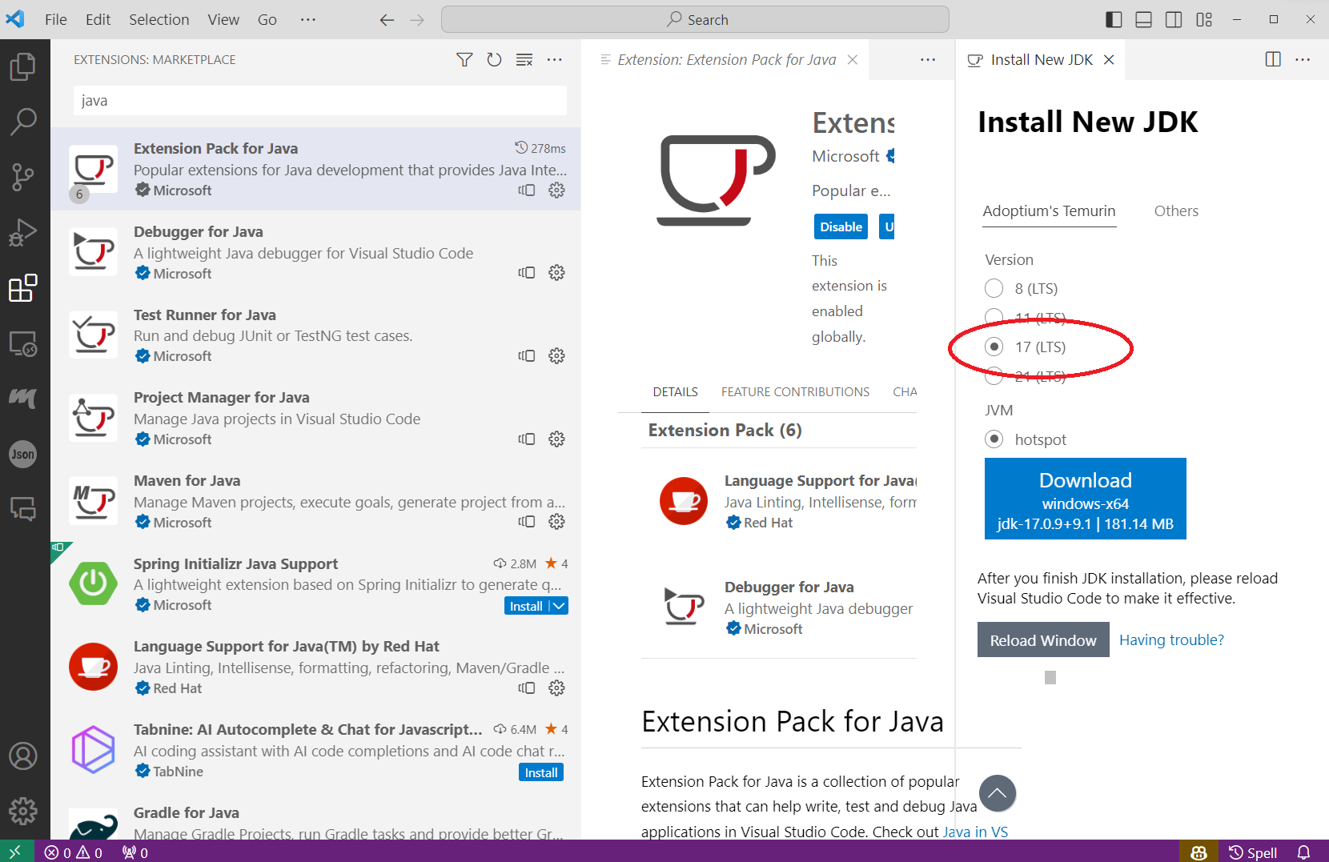Switch to Extension Pack for Java editor tab
Viewport: 1329px width, 862px height.
(726, 59)
